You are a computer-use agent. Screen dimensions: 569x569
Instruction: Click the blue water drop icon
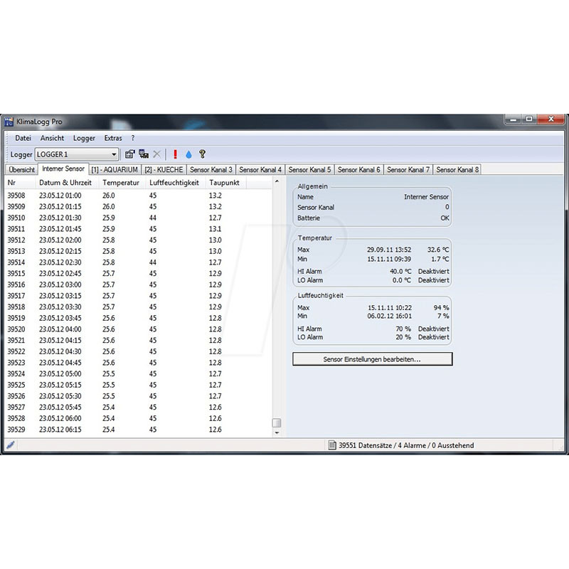click(188, 154)
